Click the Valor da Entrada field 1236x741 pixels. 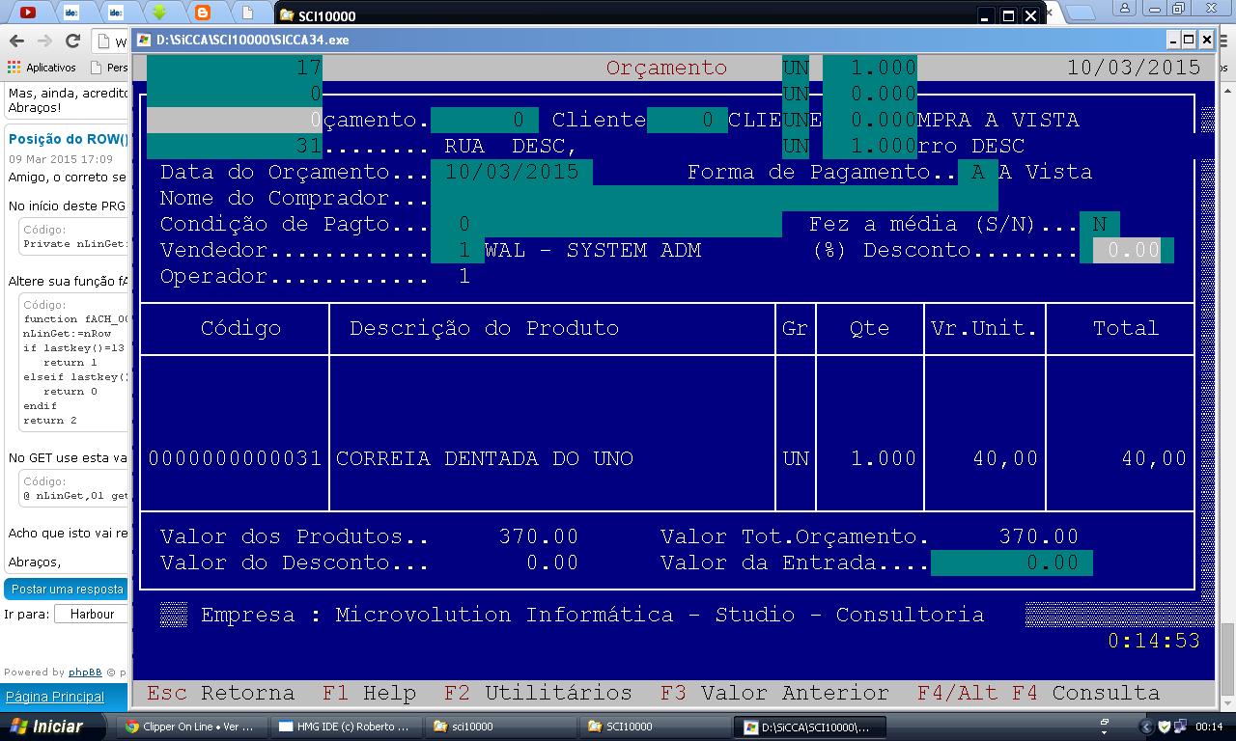[1011, 563]
